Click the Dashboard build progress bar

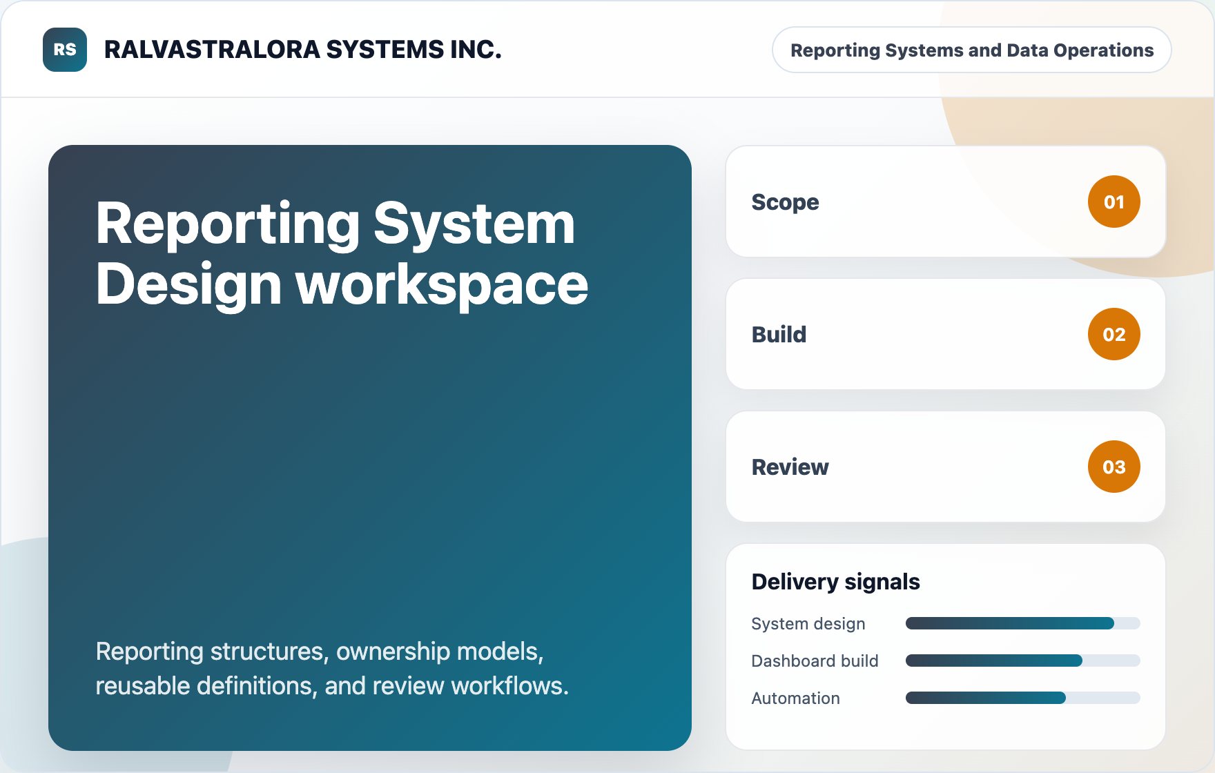click(1022, 661)
